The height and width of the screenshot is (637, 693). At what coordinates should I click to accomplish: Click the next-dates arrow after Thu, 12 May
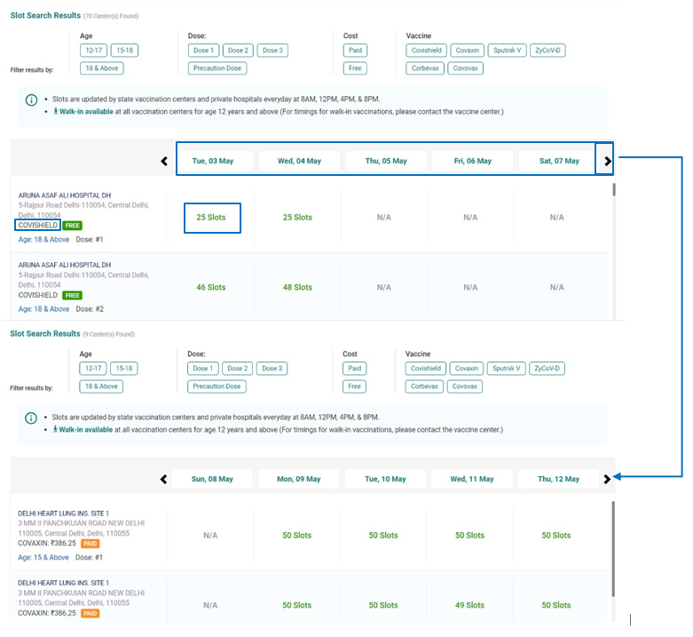tap(607, 479)
